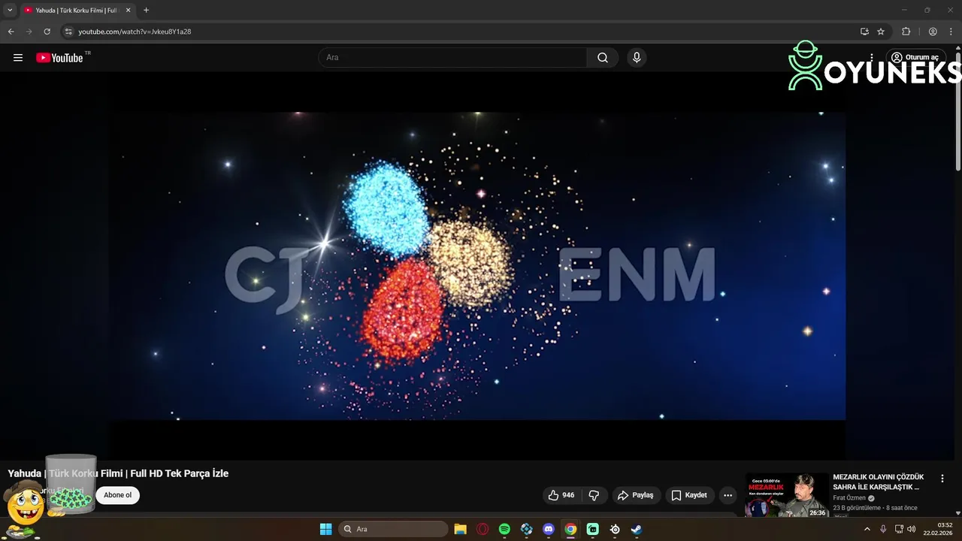The image size is (962, 541).
Task: Open Steam from the taskbar
Action: (x=637, y=529)
